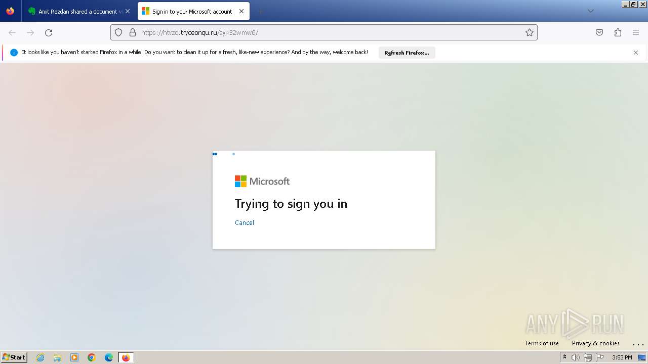Cancel the Microsoft sign-in attempt
This screenshot has width=648, height=364.
tap(245, 222)
